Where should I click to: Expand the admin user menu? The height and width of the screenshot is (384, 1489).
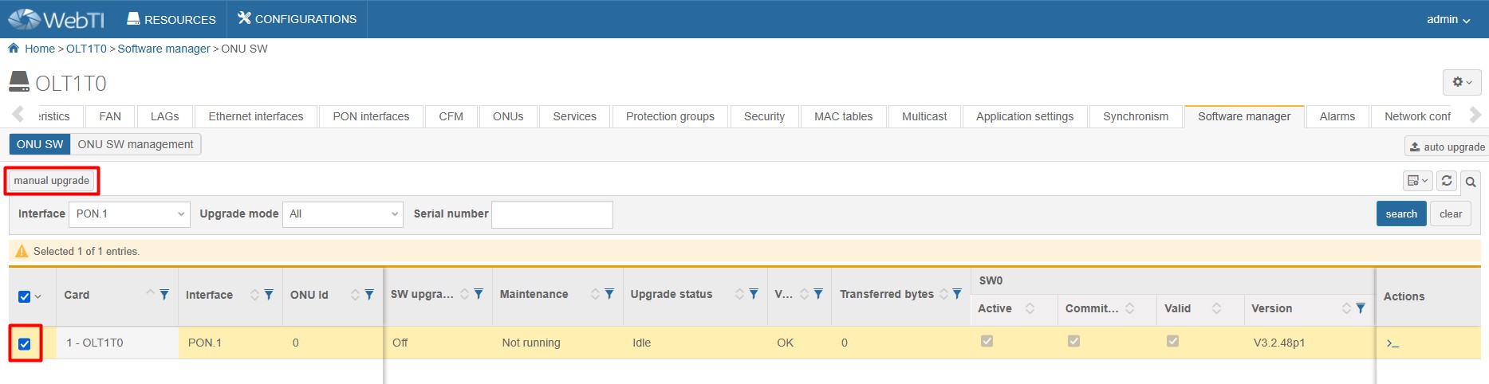(x=1448, y=19)
